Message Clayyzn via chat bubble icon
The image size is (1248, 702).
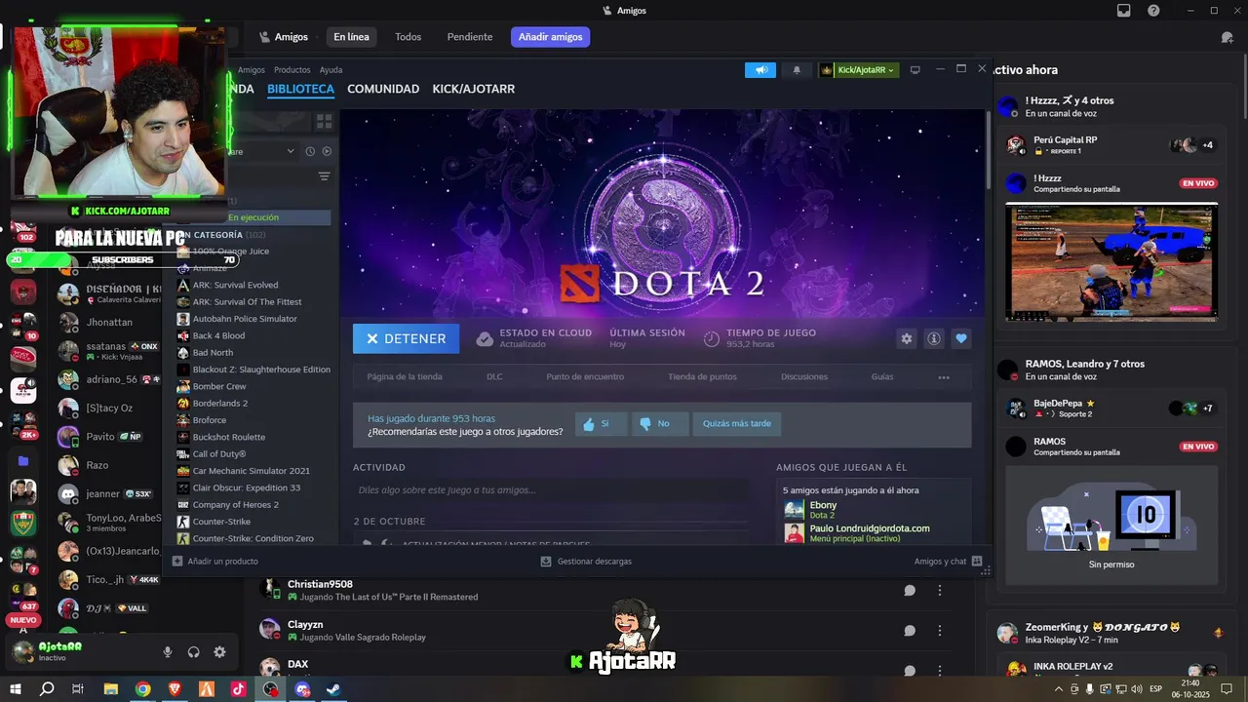910,631
